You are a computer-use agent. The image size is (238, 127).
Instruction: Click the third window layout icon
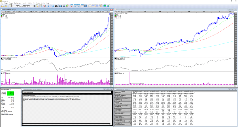pos(97,6)
